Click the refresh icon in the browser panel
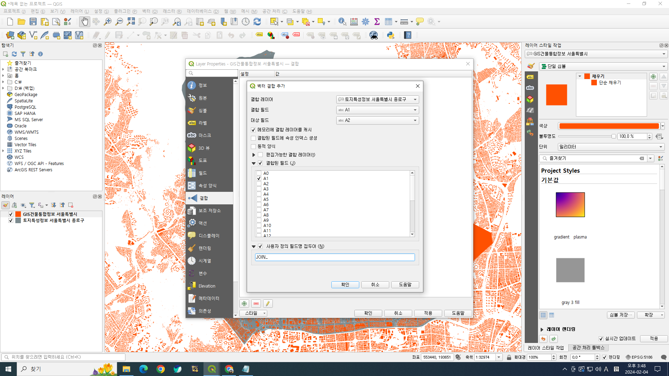 point(14,54)
